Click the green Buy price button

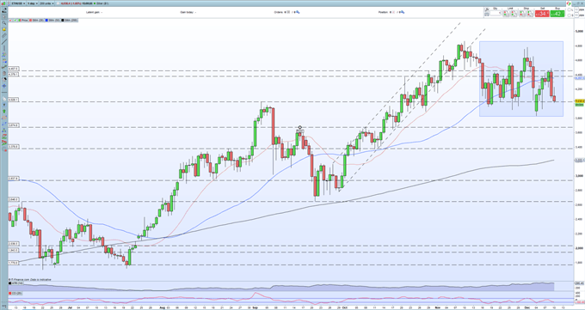tap(557, 14)
